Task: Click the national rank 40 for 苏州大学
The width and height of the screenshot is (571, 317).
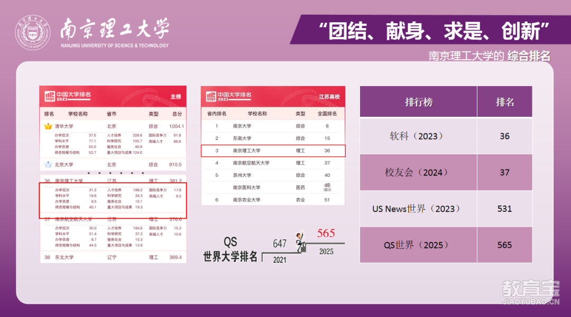Action: coord(327,175)
